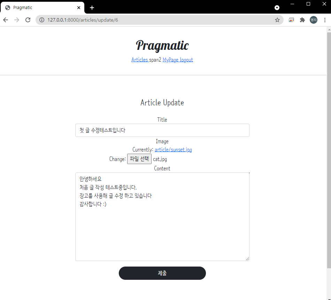This screenshot has height=300, width=331.
Task: Click the Content textarea resize handle
Action: 247,259
